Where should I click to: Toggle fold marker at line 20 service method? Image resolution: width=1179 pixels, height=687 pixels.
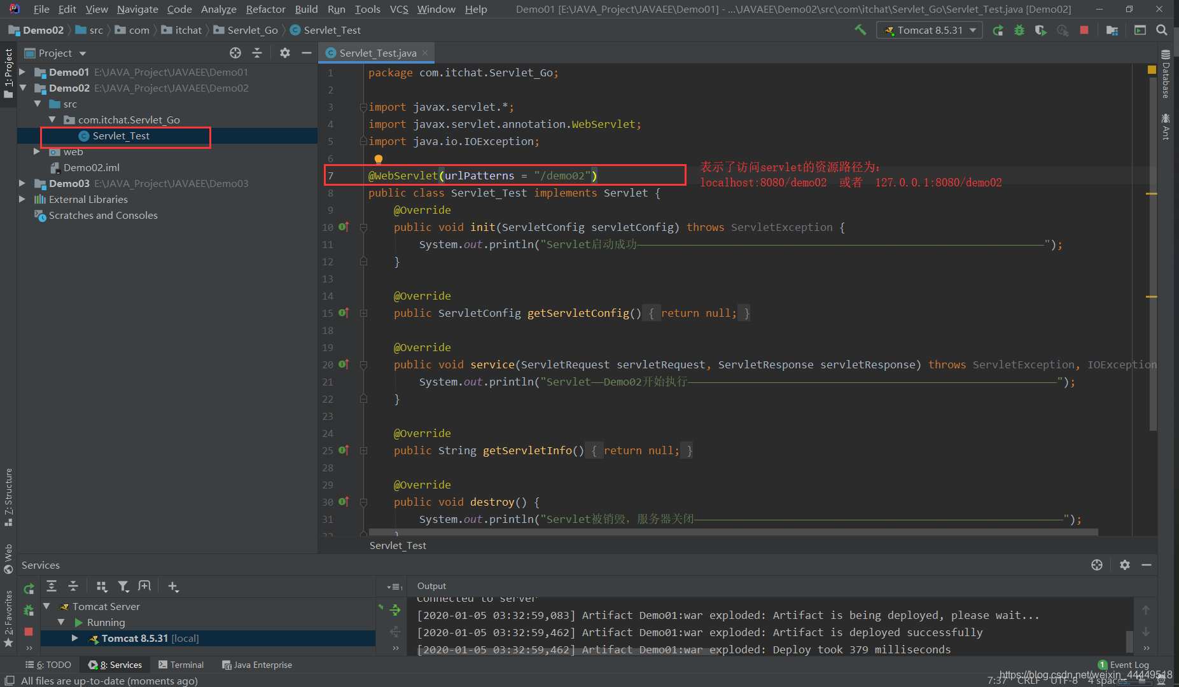pos(363,364)
